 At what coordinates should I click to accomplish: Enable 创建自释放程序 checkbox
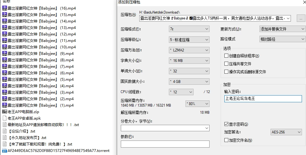tap(226, 56)
